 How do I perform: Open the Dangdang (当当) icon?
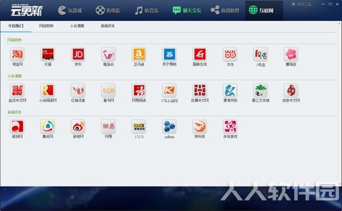[230, 54]
